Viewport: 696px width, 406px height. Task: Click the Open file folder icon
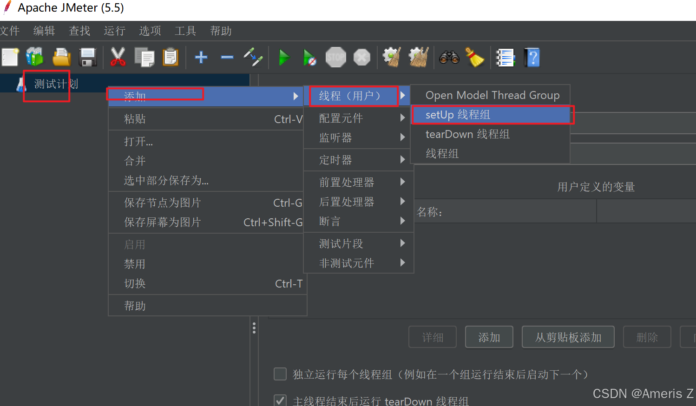(x=61, y=58)
